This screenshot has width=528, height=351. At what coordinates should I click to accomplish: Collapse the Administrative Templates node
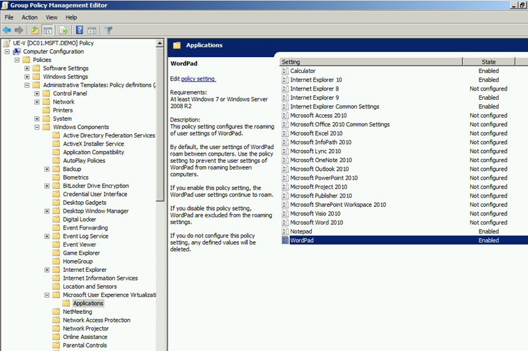click(27, 85)
